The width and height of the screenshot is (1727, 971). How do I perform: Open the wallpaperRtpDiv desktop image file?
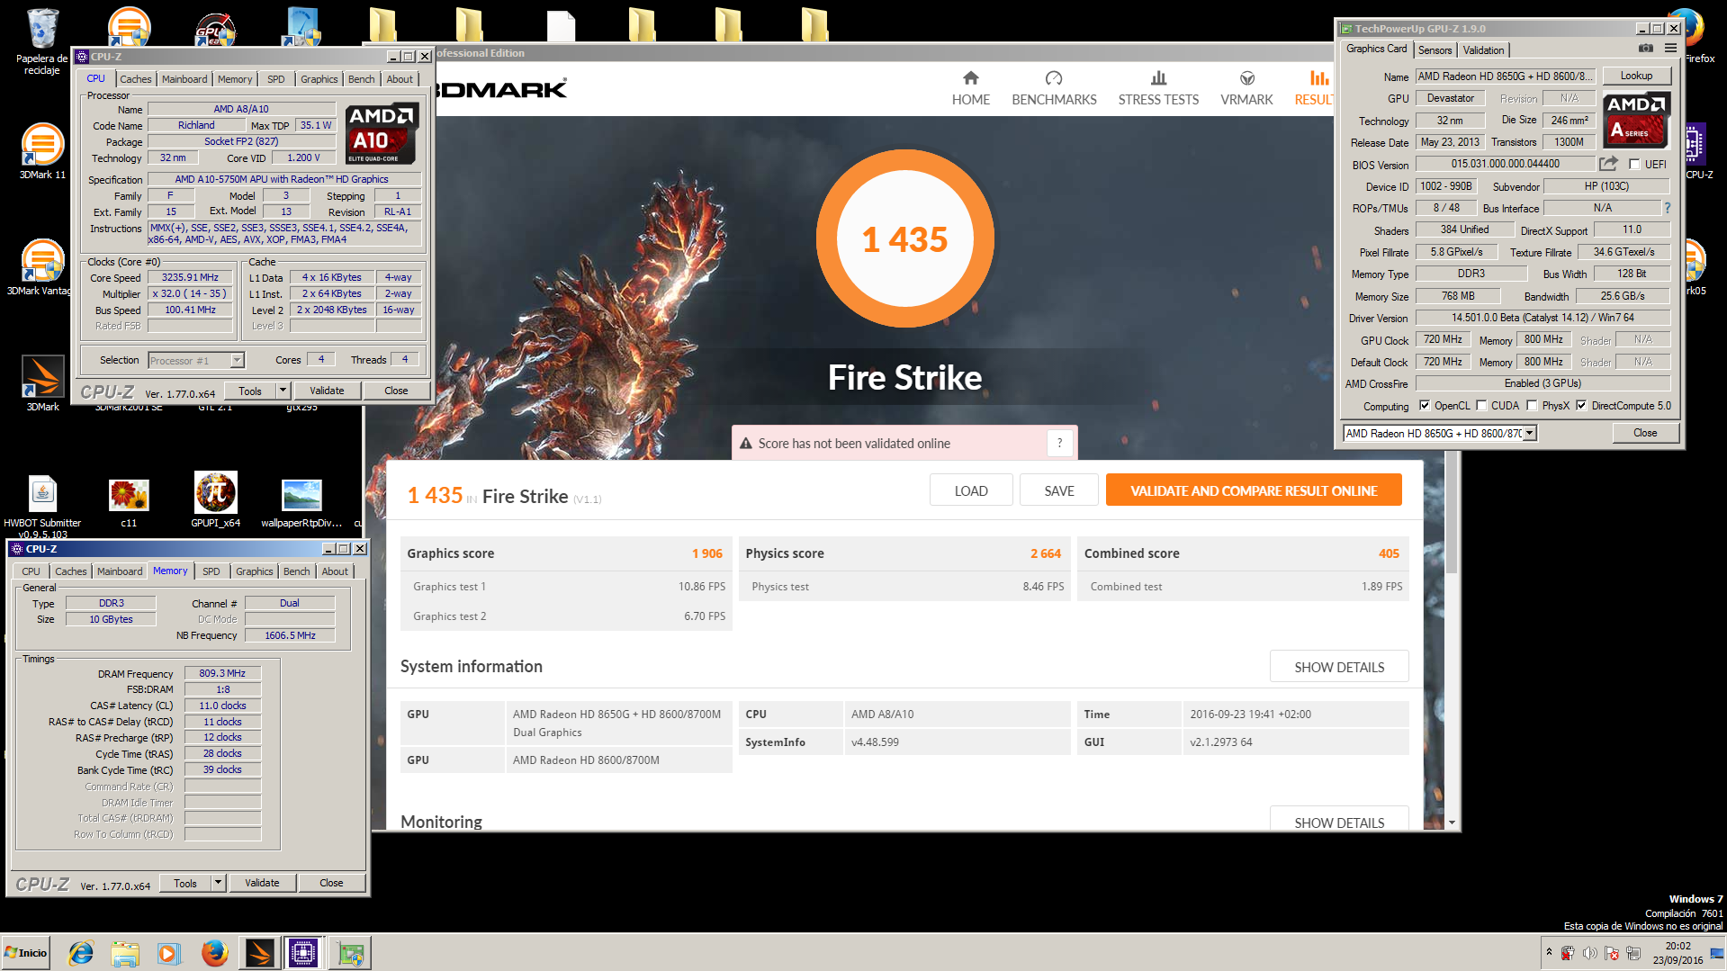tap(301, 502)
